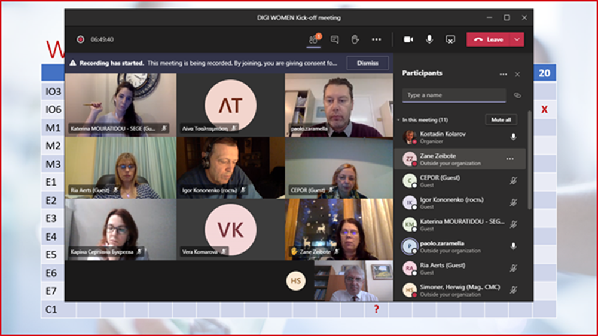Click the 06:49:40 recording timer
Viewport: 598px width, 336px height.
pyautogui.click(x=102, y=39)
